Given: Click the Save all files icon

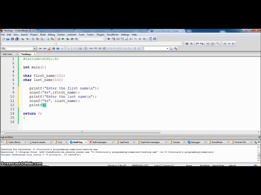Looking at the screenshot, I should [17, 39].
